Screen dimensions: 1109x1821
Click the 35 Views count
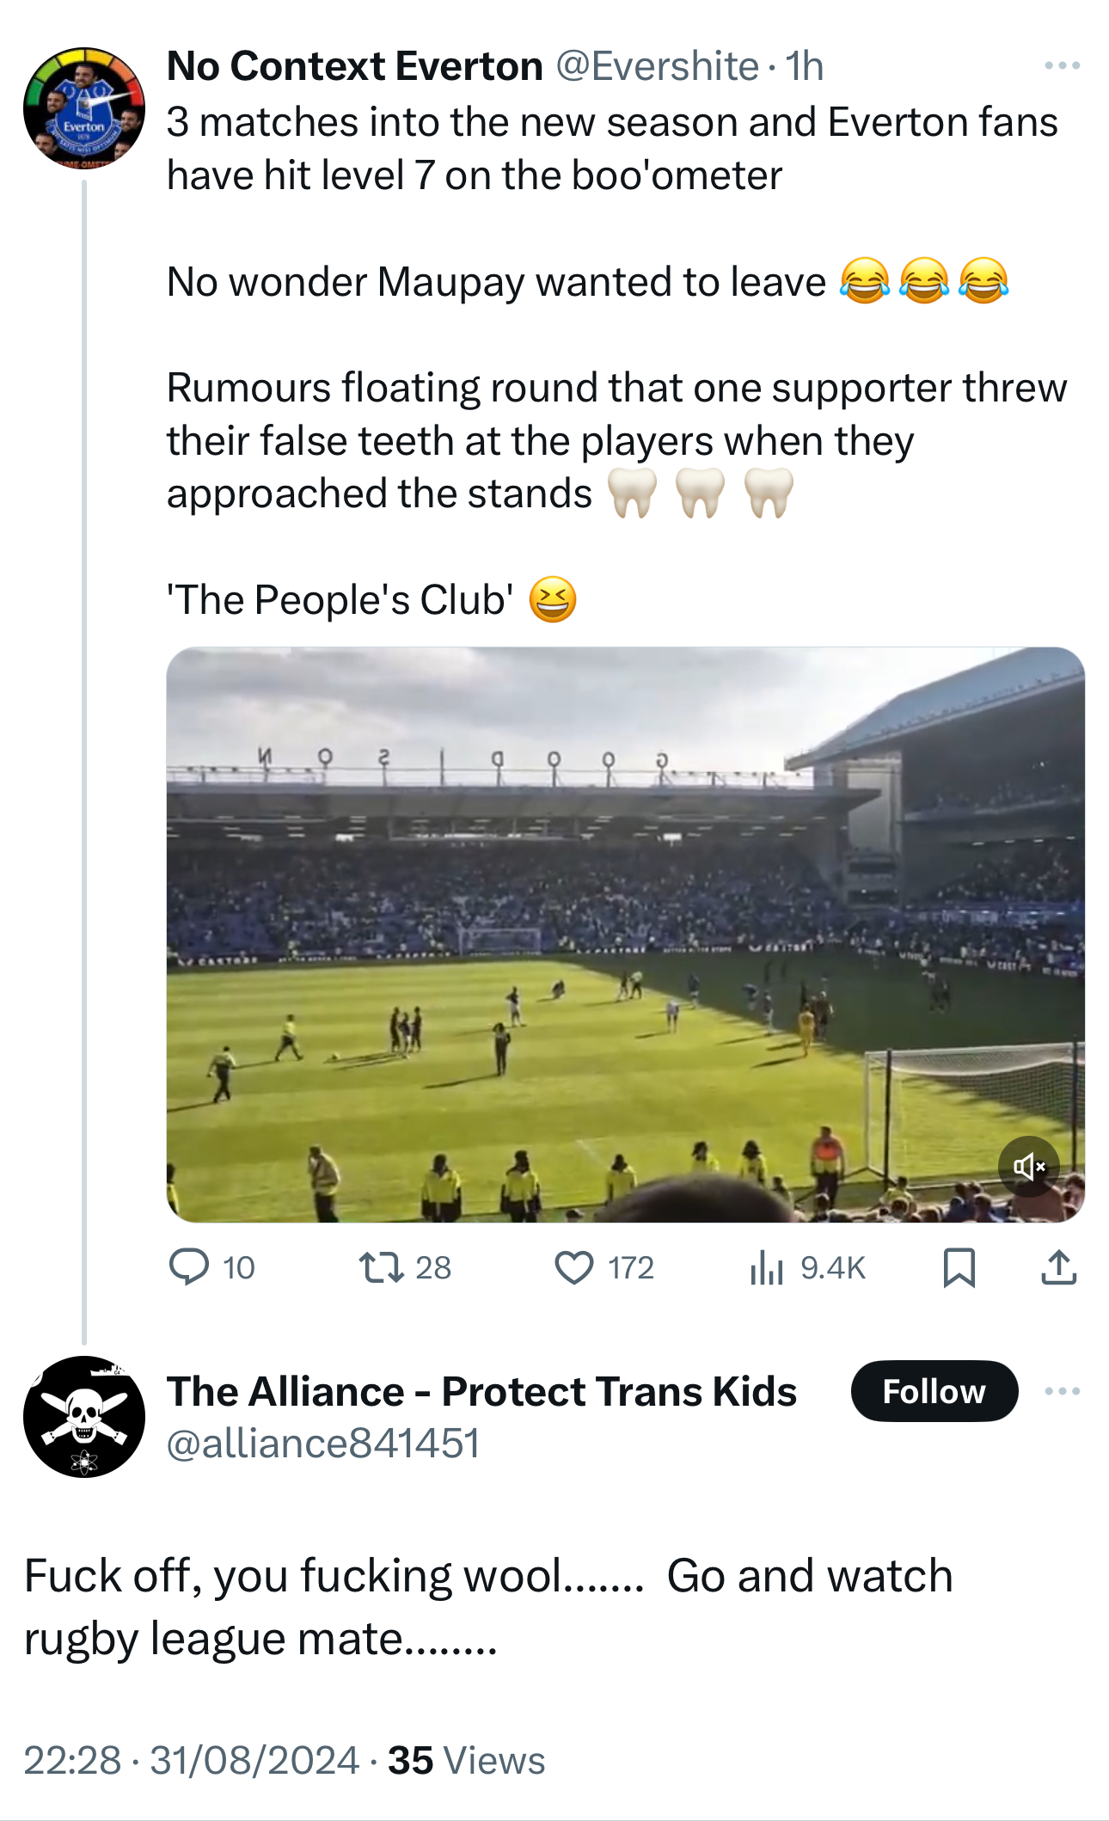tap(466, 1760)
